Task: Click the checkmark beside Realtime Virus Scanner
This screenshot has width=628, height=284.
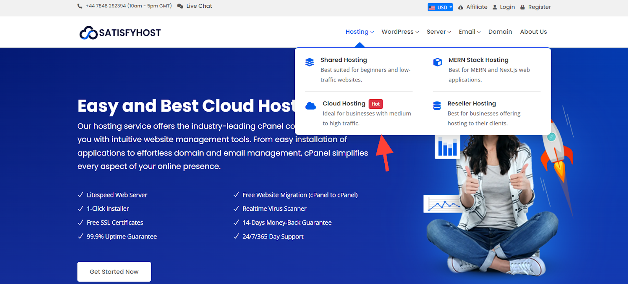Action: pos(236,208)
